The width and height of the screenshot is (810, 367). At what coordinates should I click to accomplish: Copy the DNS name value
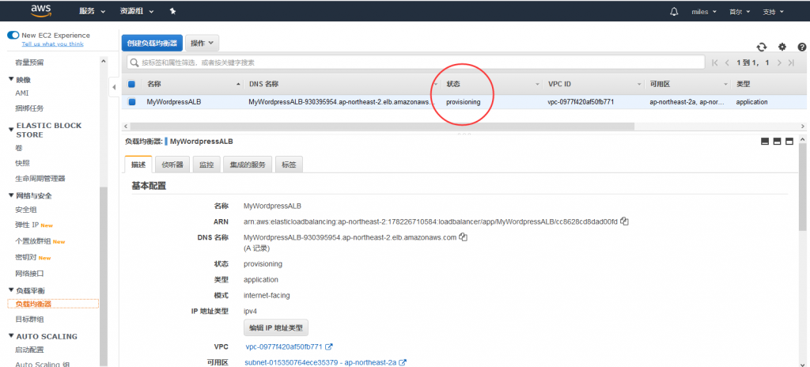tap(464, 237)
